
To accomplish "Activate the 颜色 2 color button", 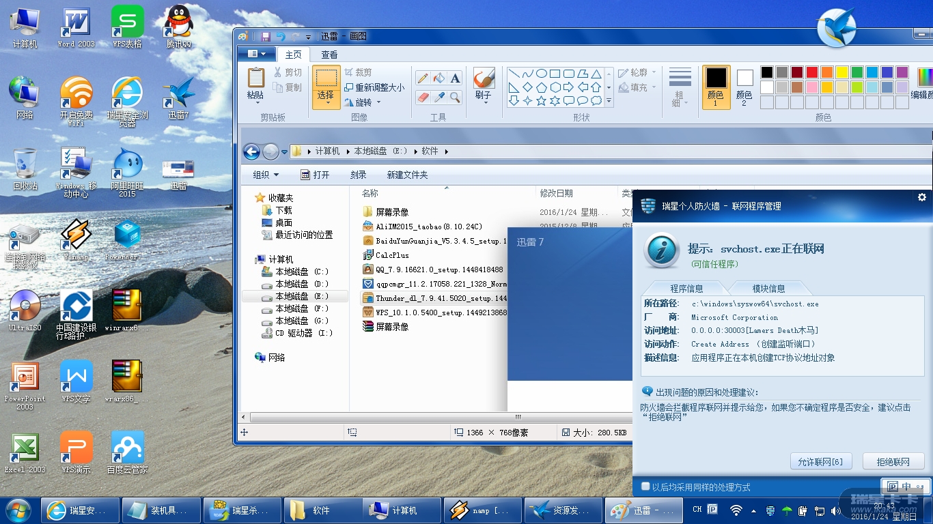I will coord(744,87).
